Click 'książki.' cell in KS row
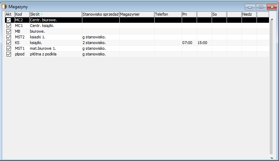279x161 pixels. click(56, 43)
